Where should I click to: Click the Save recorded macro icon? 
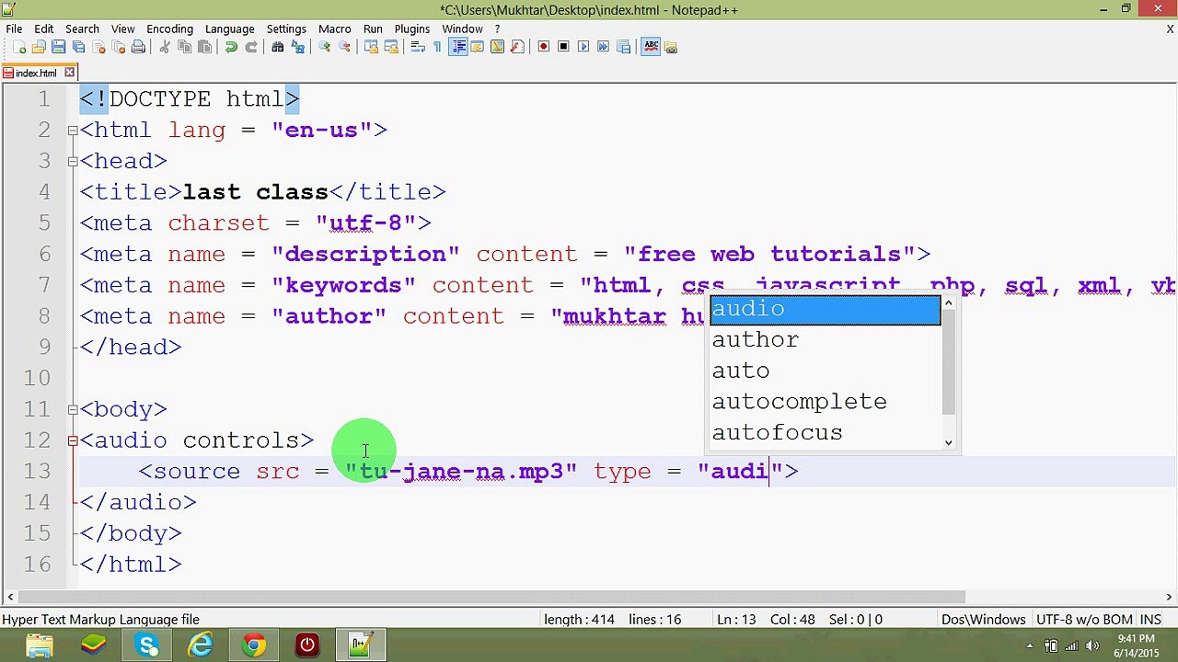coord(623,47)
